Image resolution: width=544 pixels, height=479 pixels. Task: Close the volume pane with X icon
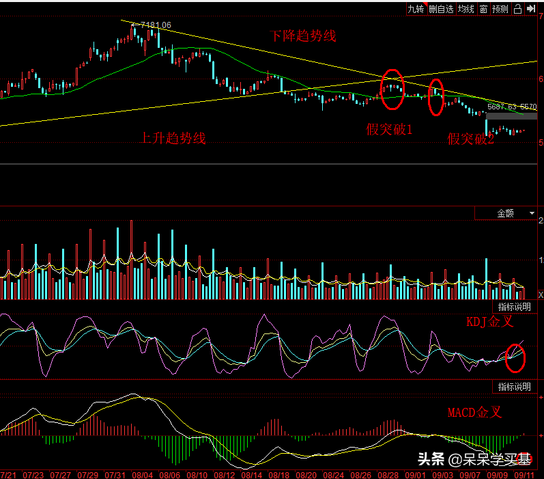click(x=541, y=295)
